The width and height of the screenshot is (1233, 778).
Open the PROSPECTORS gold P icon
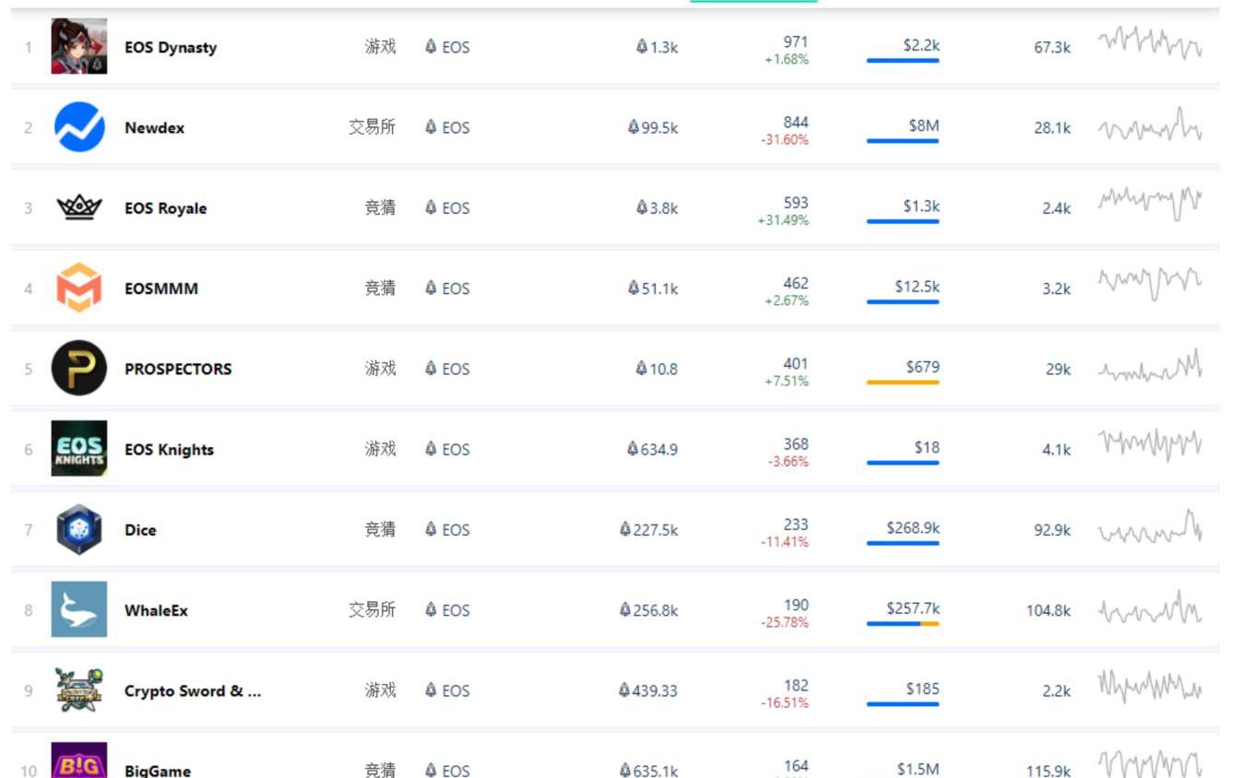click(79, 368)
